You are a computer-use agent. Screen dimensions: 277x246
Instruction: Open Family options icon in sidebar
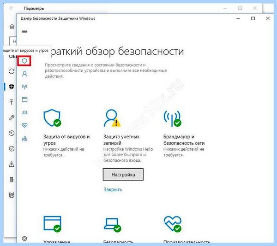click(24, 139)
